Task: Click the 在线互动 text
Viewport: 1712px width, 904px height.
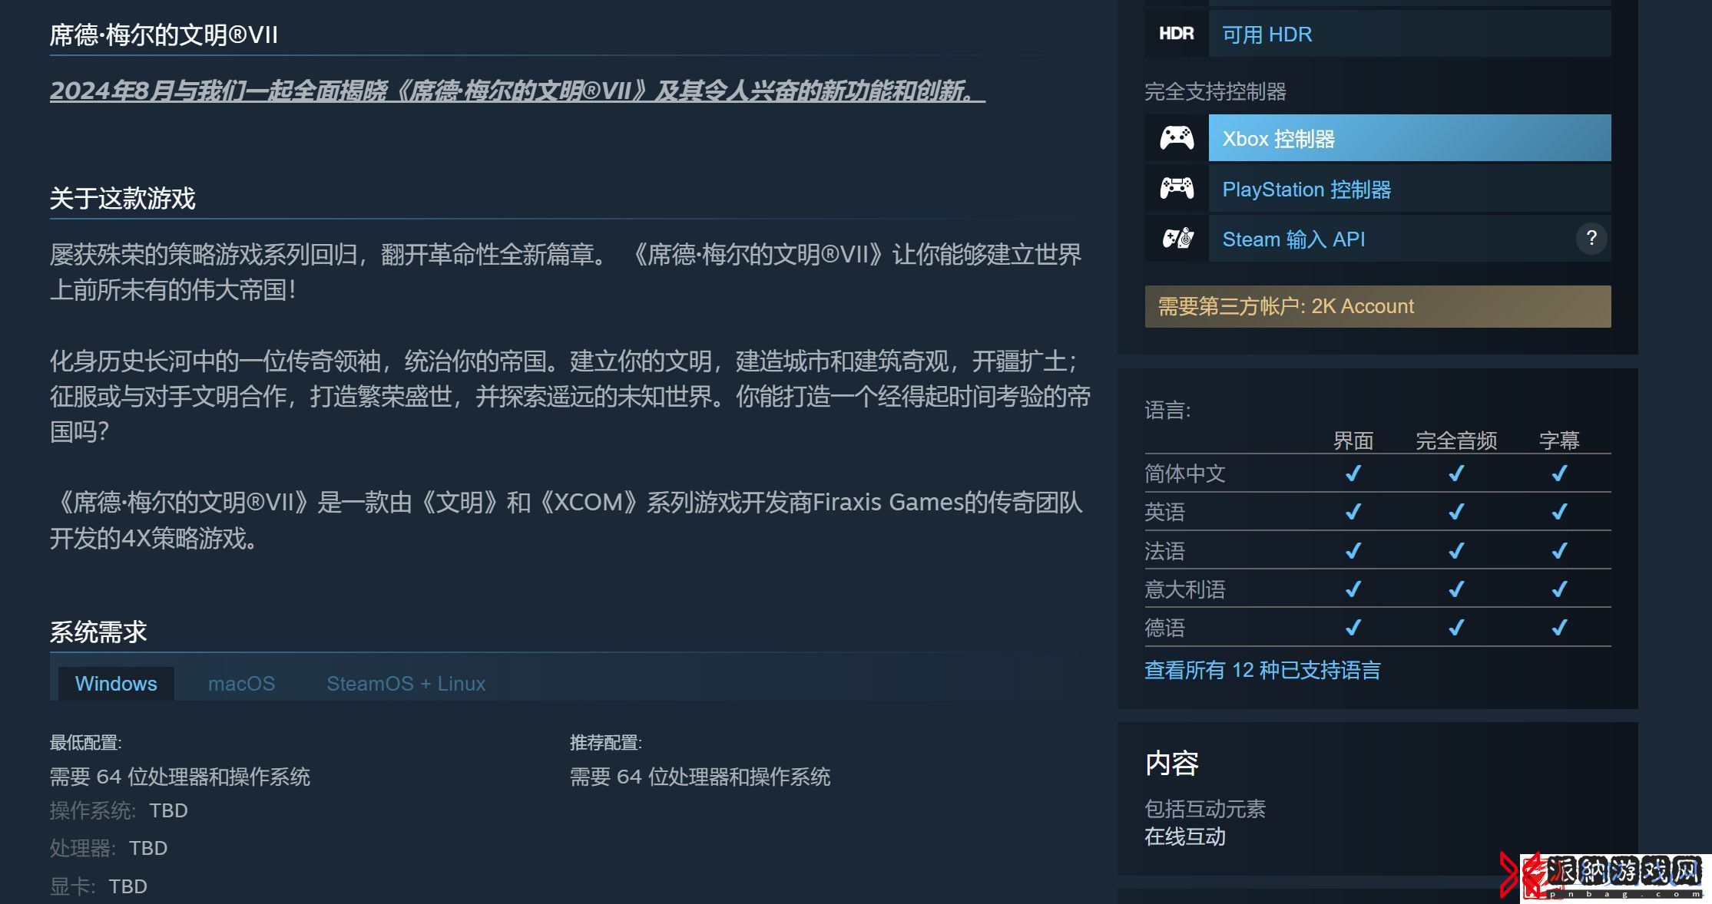Action: pyautogui.click(x=1185, y=836)
